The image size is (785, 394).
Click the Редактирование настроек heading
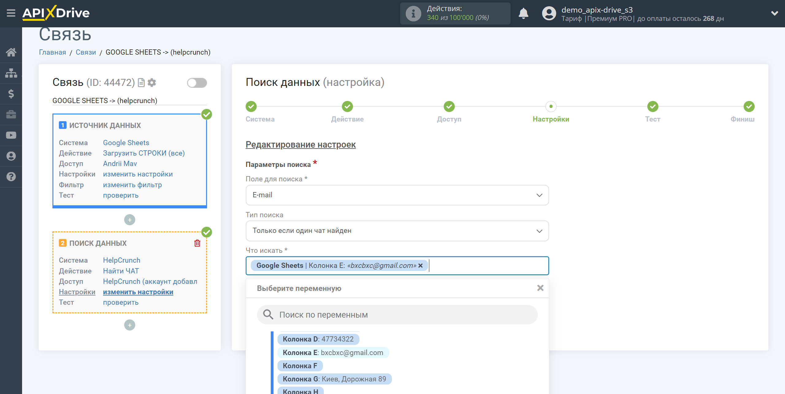tap(301, 145)
